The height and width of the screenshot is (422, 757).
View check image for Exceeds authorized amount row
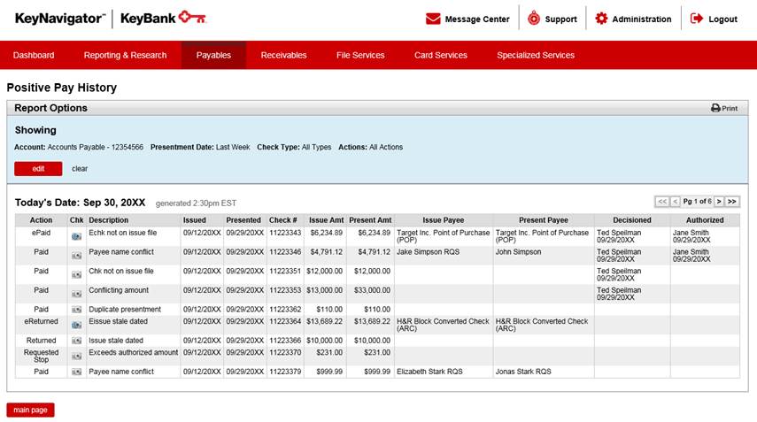(76, 357)
